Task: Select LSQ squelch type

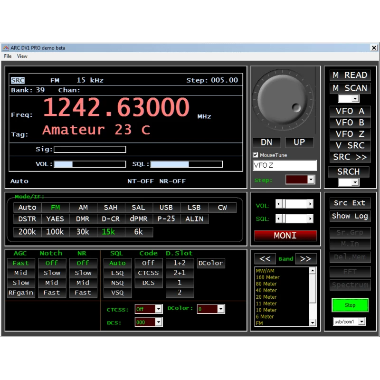Action: [x=117, y=273]
